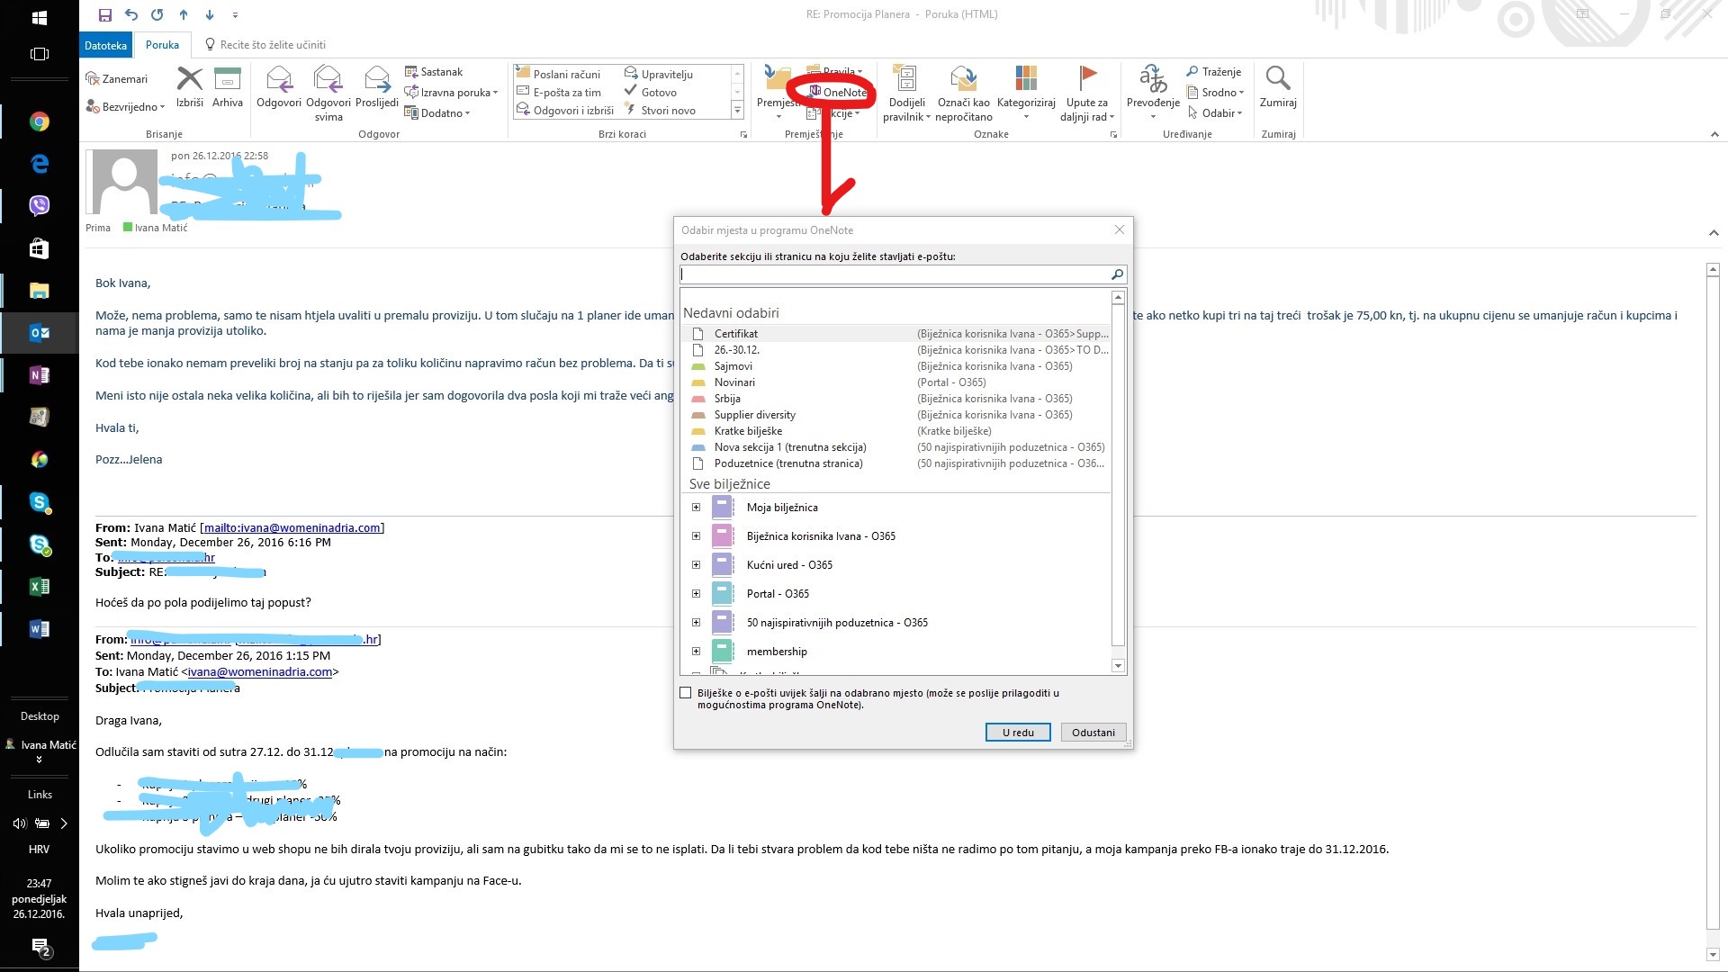Click the Odgovori reply icon
Image resolution: width=1728 pixels, height=972 pixels.
279,79
